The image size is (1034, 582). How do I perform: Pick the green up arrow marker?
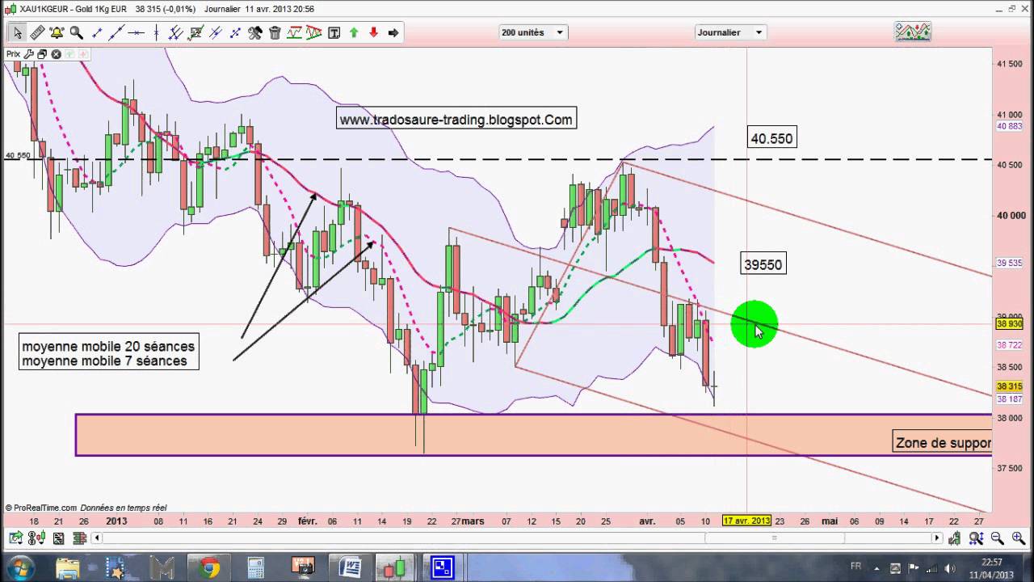coord(354,33)
